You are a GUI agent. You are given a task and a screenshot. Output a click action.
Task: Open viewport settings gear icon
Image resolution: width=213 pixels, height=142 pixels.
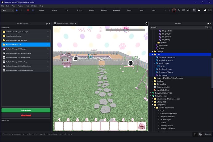pos(146,23)
